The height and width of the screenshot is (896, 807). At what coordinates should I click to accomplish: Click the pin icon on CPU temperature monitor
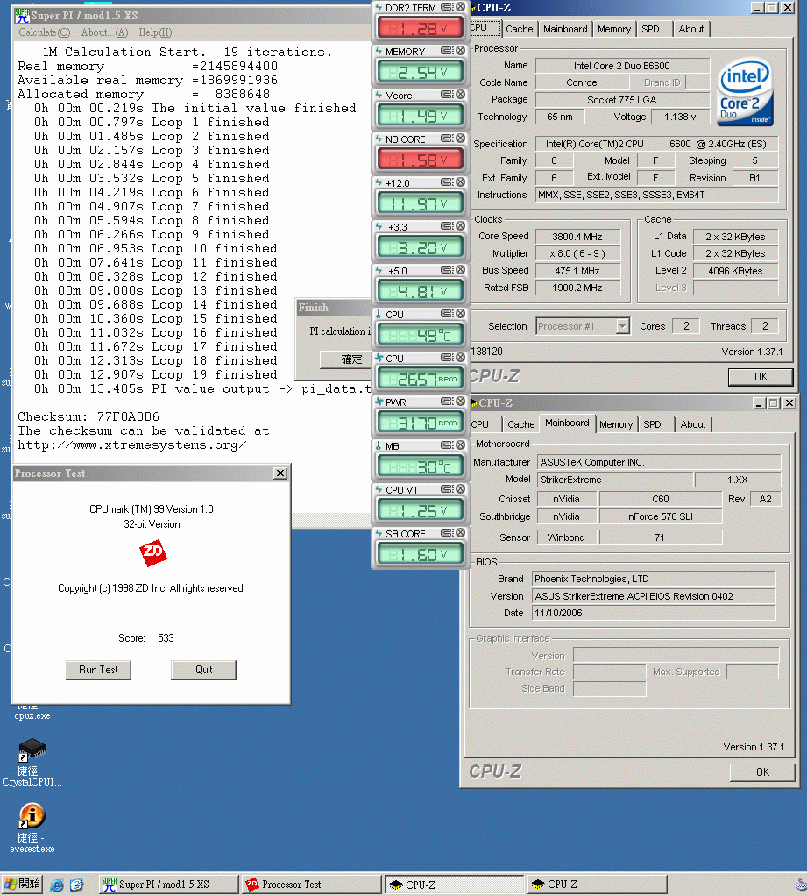[447, 314]
